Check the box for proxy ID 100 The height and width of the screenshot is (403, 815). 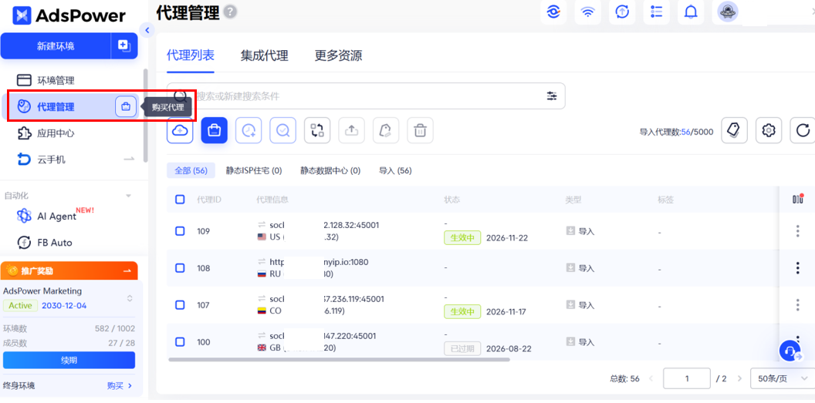[x=180, y=342]
